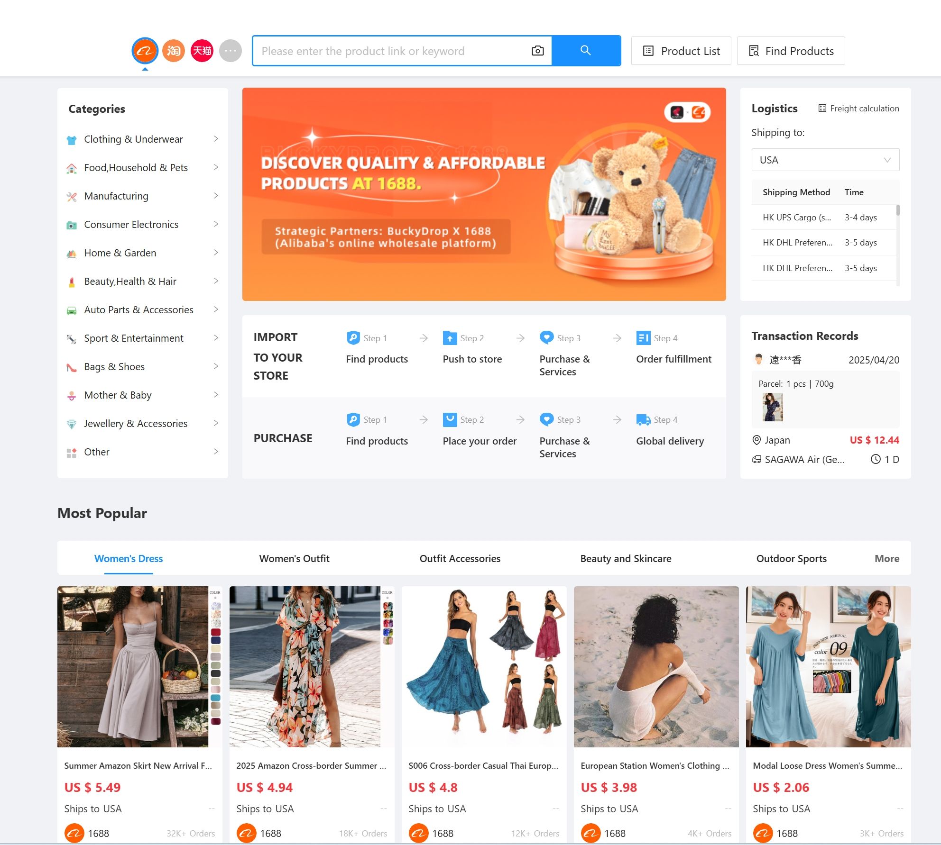
Task: Click the Jewellery diamond icon
Action: point(72,424)
